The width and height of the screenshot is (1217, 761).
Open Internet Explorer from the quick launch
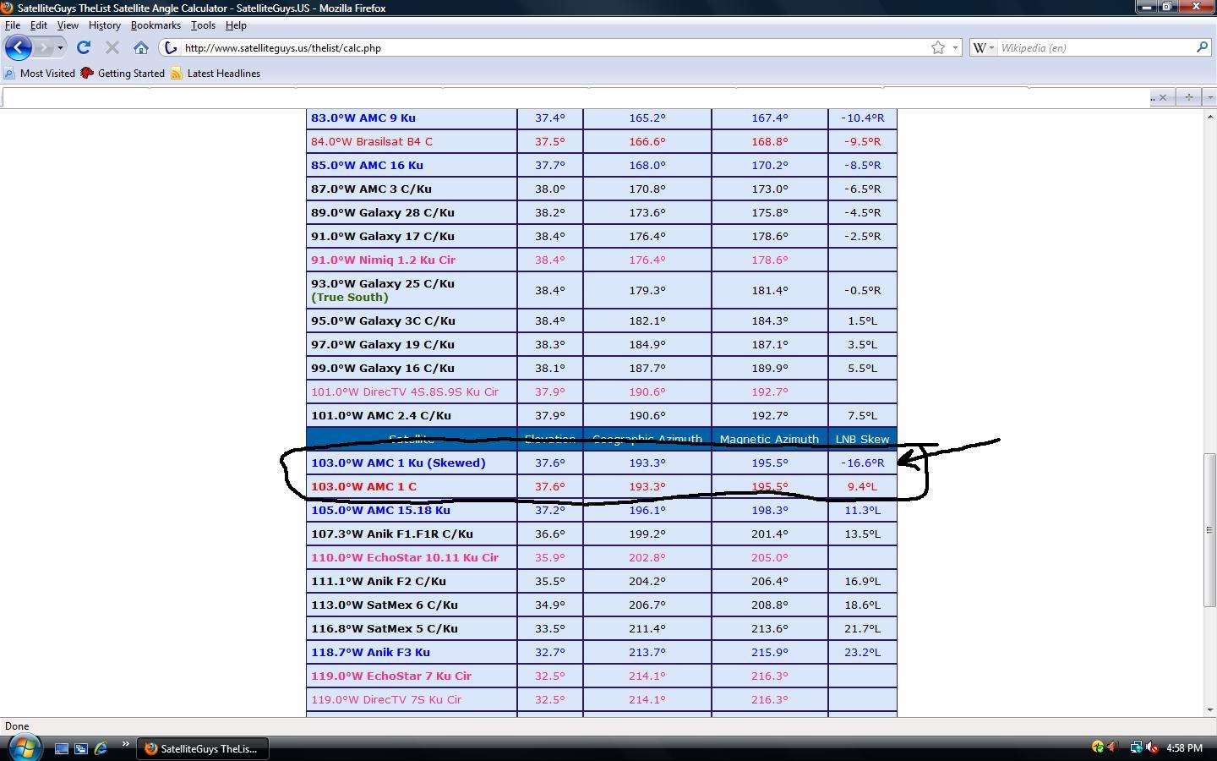click(101, 748)
